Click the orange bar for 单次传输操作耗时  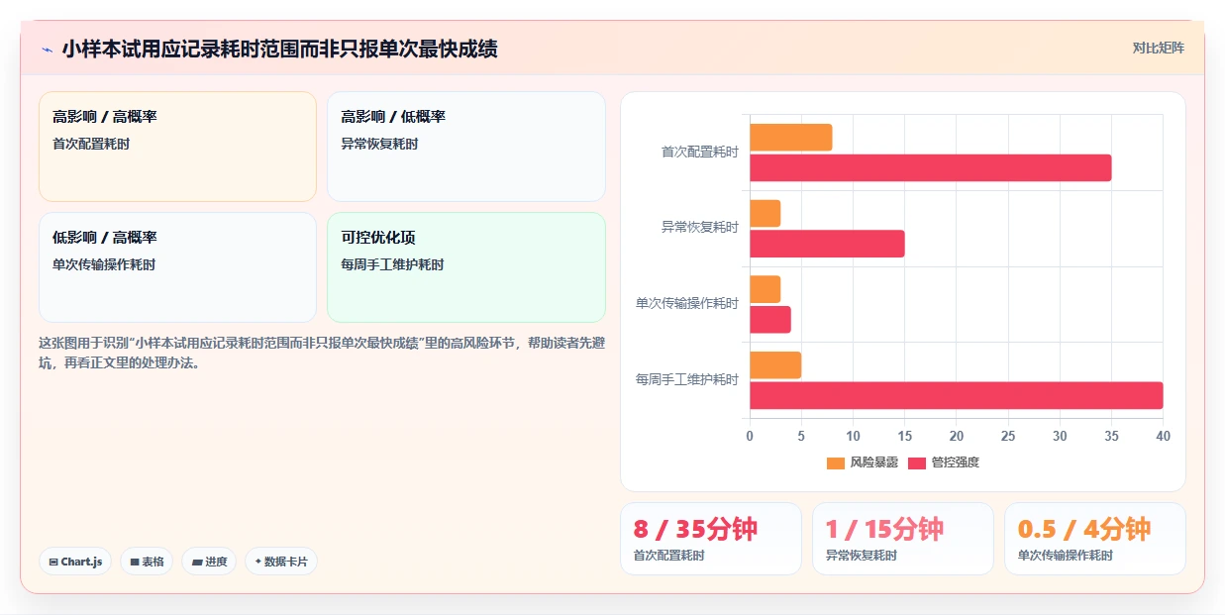(765, 289)
